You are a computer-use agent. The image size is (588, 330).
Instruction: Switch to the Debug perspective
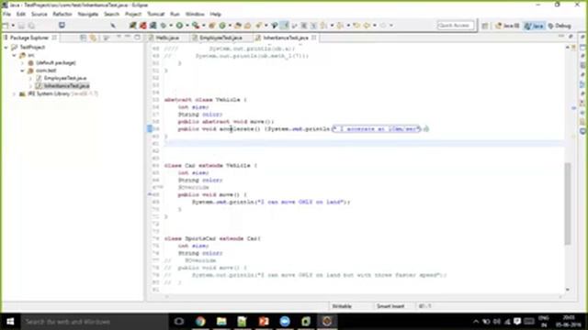pyautogui.click(x=560, y=26)
